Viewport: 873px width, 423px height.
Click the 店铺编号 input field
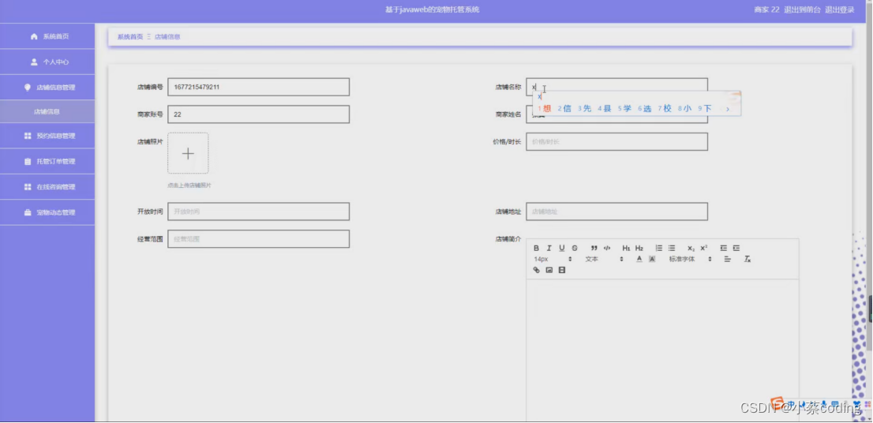point(258,87)
